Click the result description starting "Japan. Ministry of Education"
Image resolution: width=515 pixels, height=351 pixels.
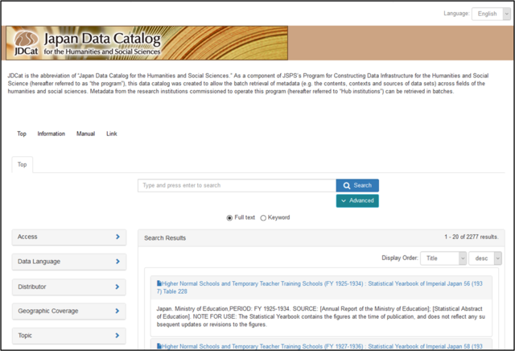(320, 316)
